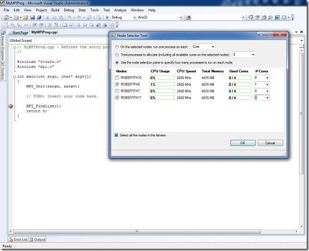
Task: Click the Undo arrow icon
Action: [69, 17]
